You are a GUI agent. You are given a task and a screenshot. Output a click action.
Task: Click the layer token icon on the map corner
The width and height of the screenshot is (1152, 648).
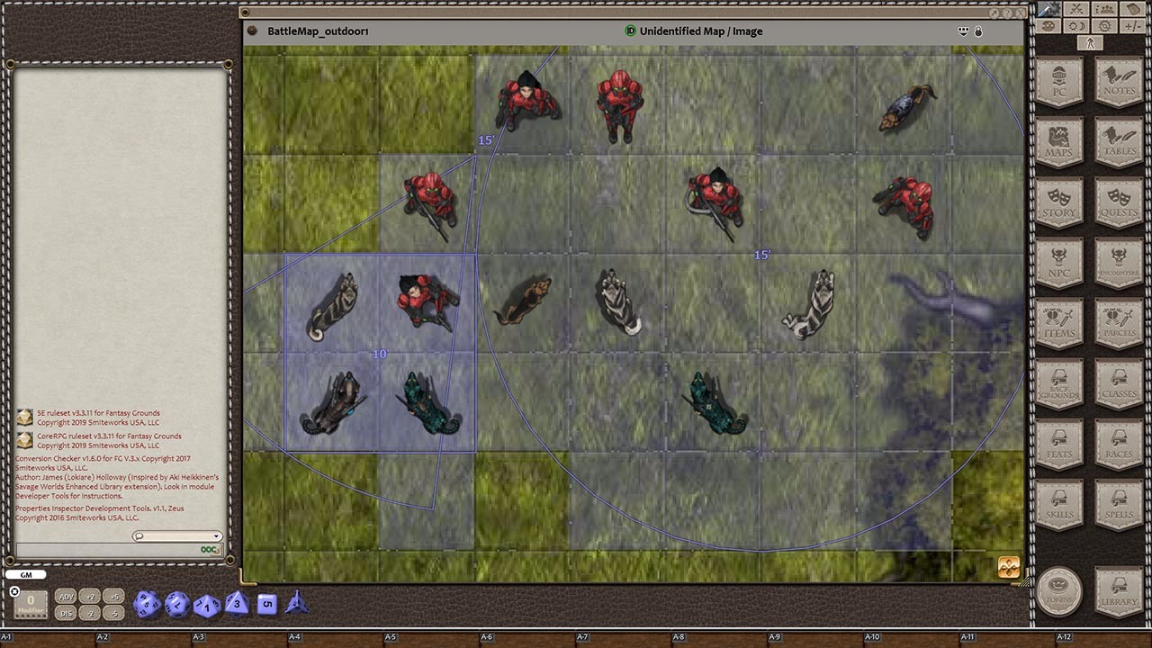click(x=1008, y=567)
